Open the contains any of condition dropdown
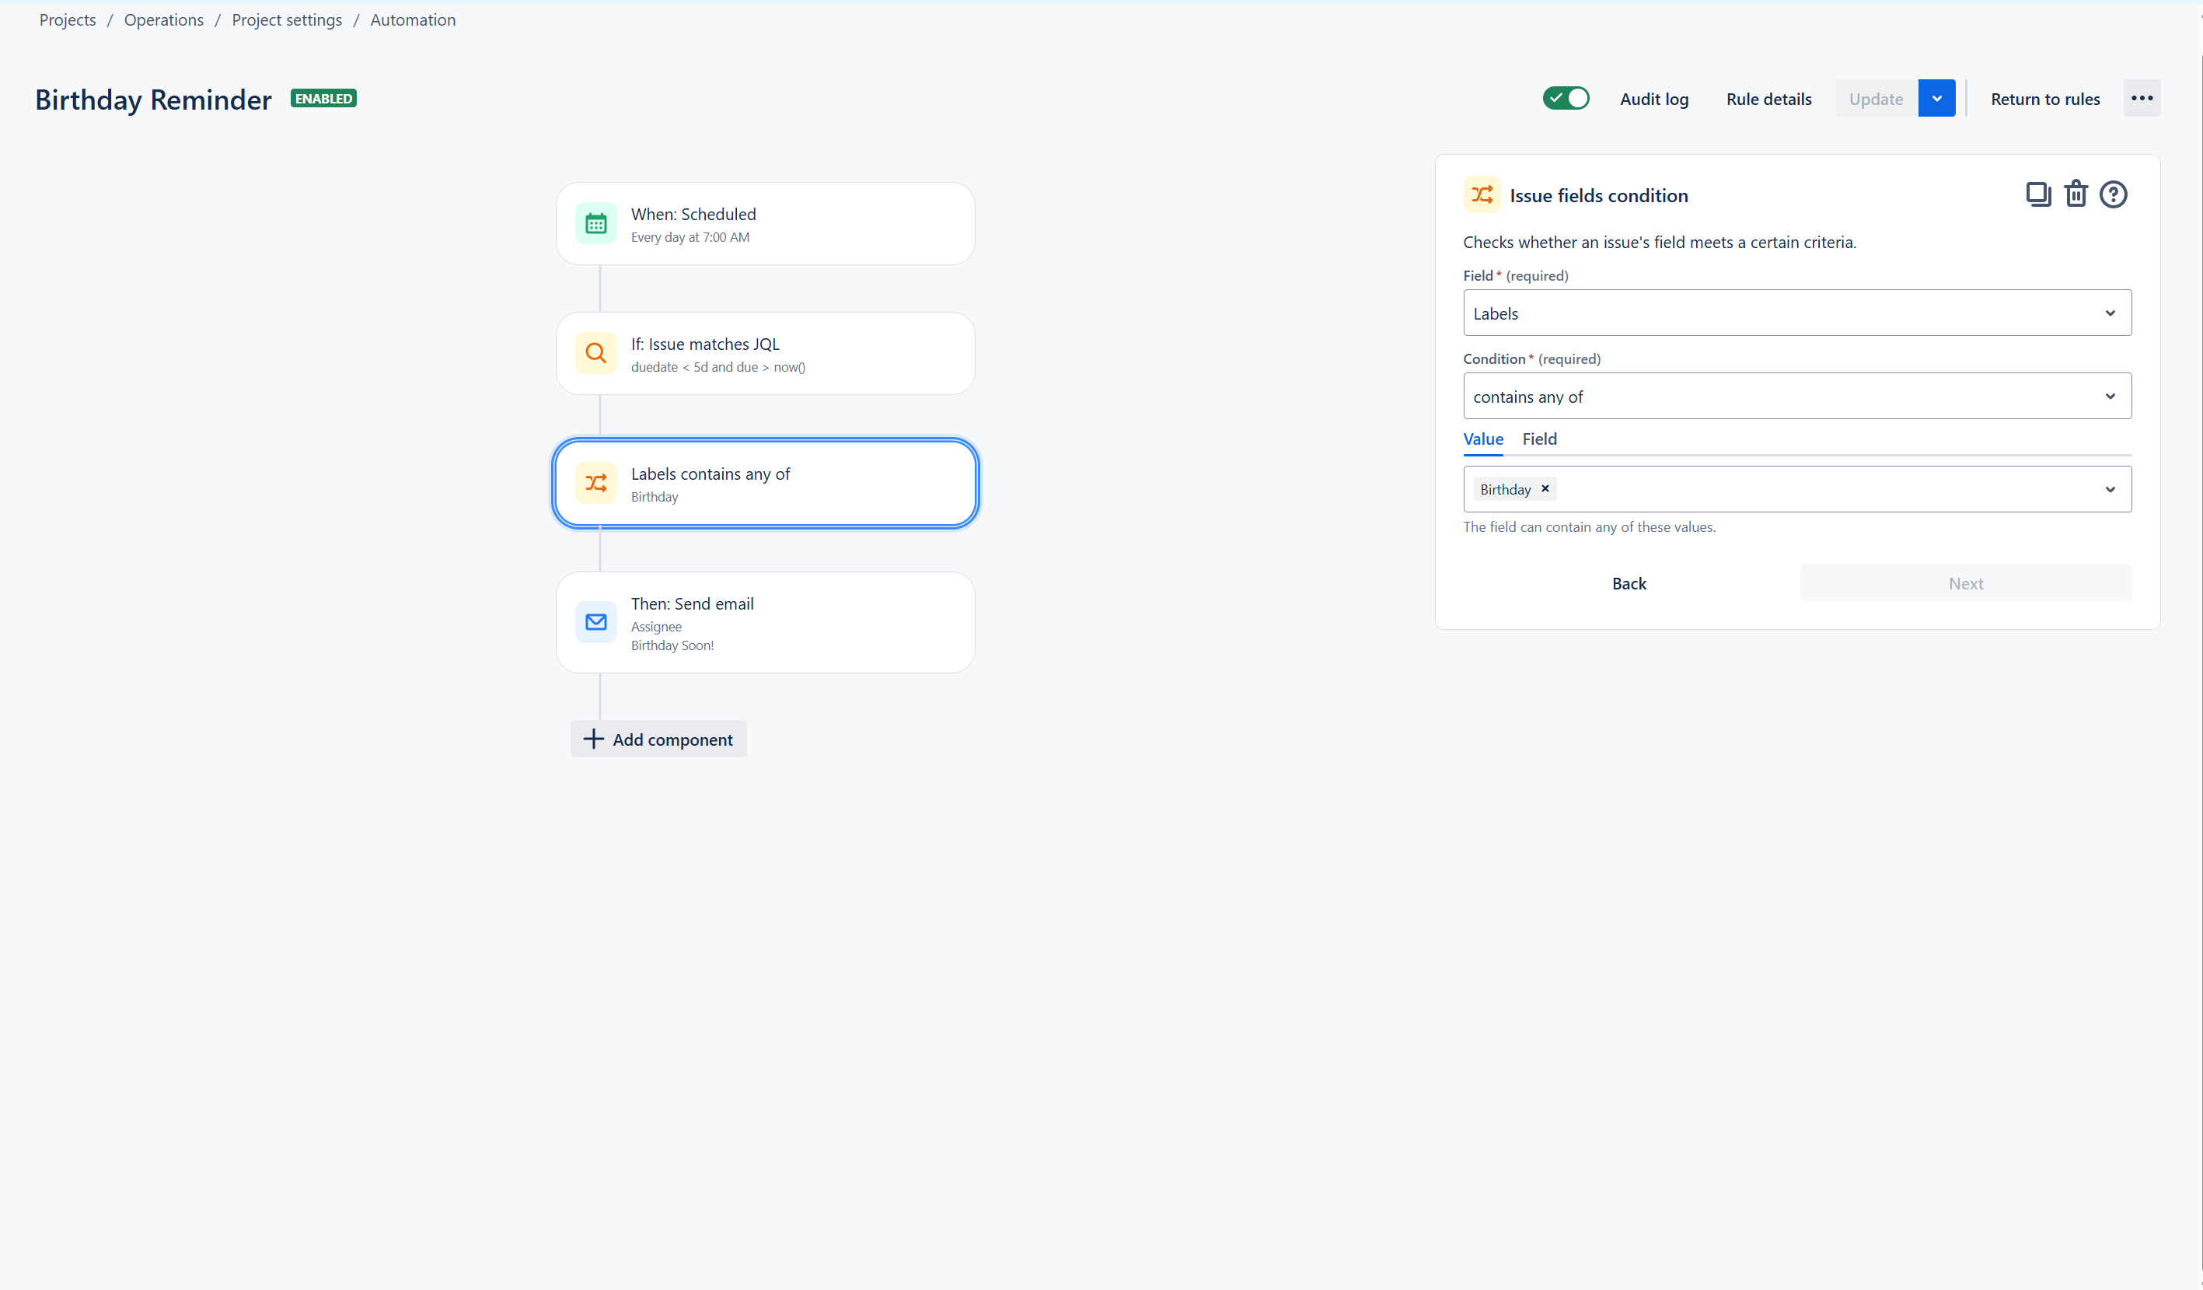 [x=1796, y=397]
